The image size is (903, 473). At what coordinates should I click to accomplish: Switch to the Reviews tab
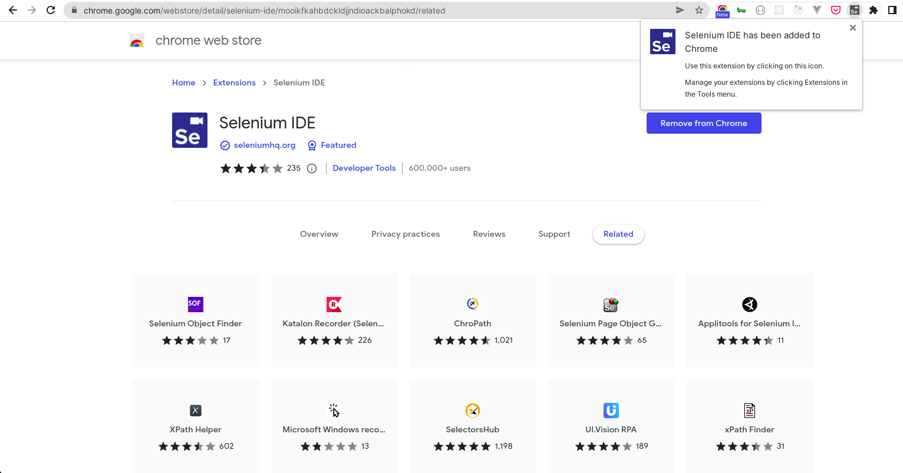pos(489,234)
